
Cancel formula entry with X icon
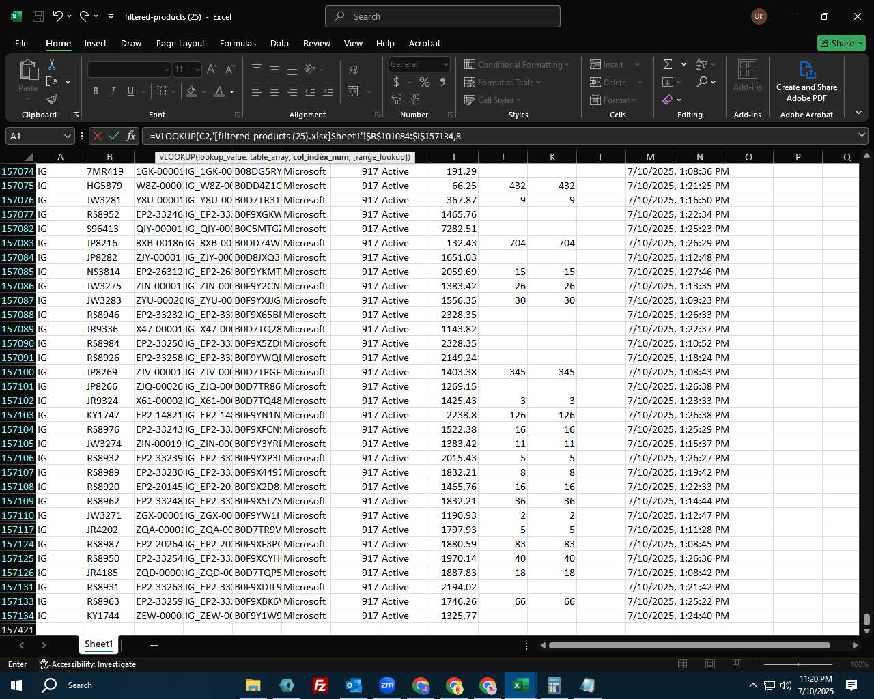(x=98, y=136)
